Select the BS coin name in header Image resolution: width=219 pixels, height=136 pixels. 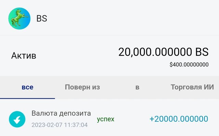(x=42, y=18)
